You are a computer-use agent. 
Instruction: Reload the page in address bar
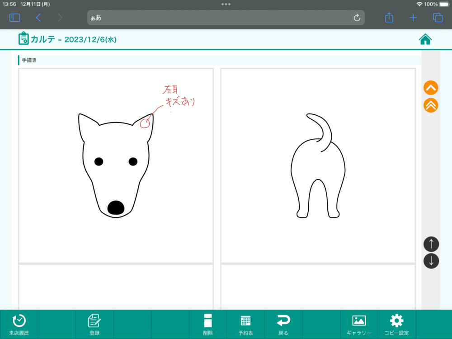[357, 18]
